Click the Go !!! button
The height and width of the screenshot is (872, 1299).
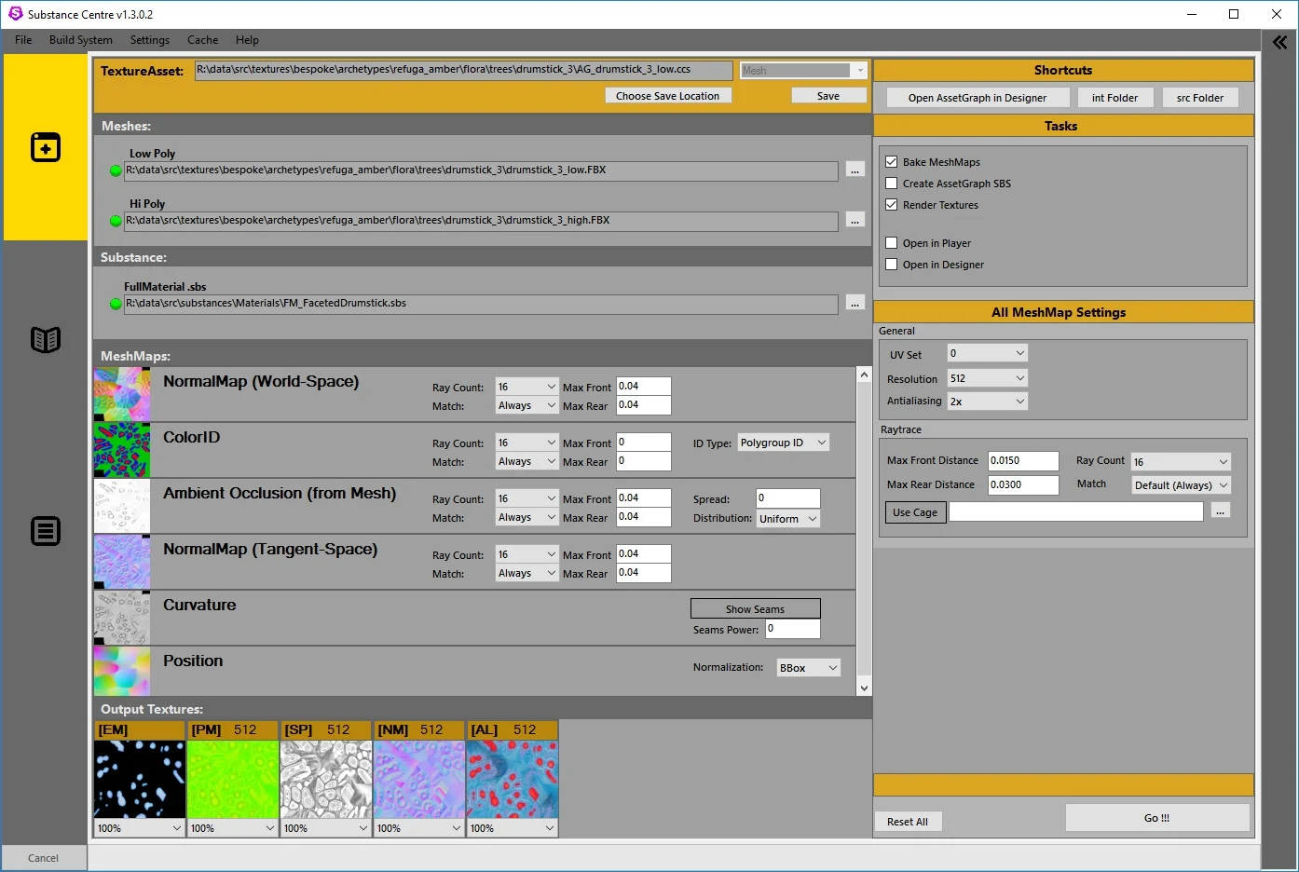[x=1156, y=818]
